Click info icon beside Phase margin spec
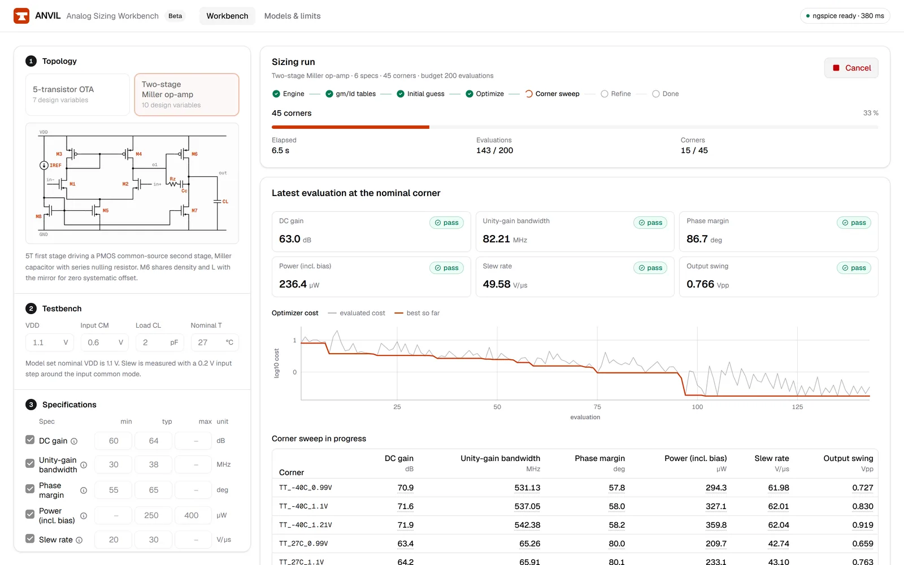This screenshot has width=904, height=565. pos(84,490)
